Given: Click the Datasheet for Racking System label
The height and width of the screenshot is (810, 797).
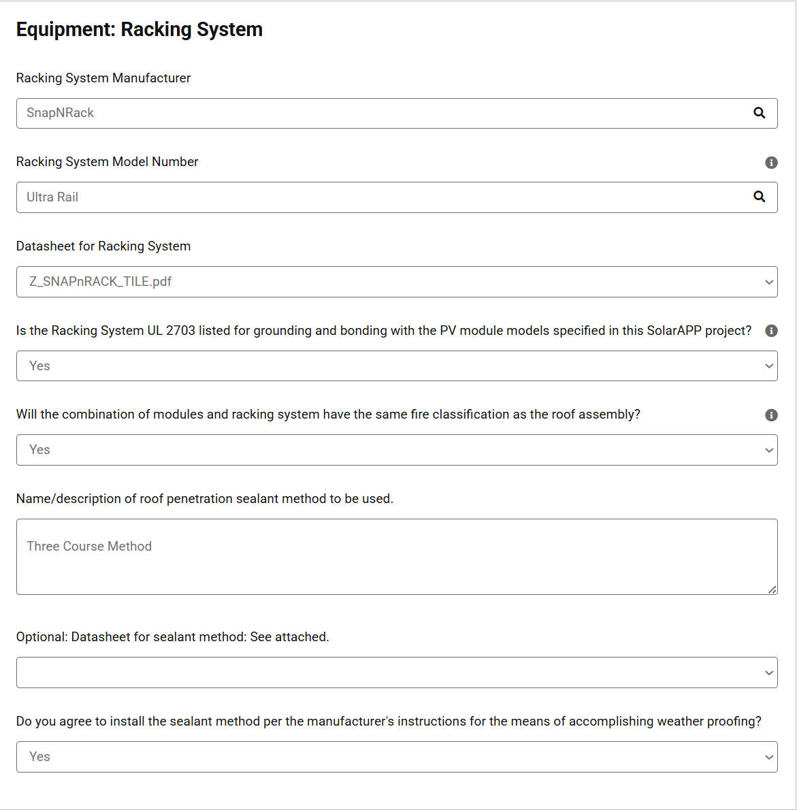Looking at the screenshot, I should point(103,246).
